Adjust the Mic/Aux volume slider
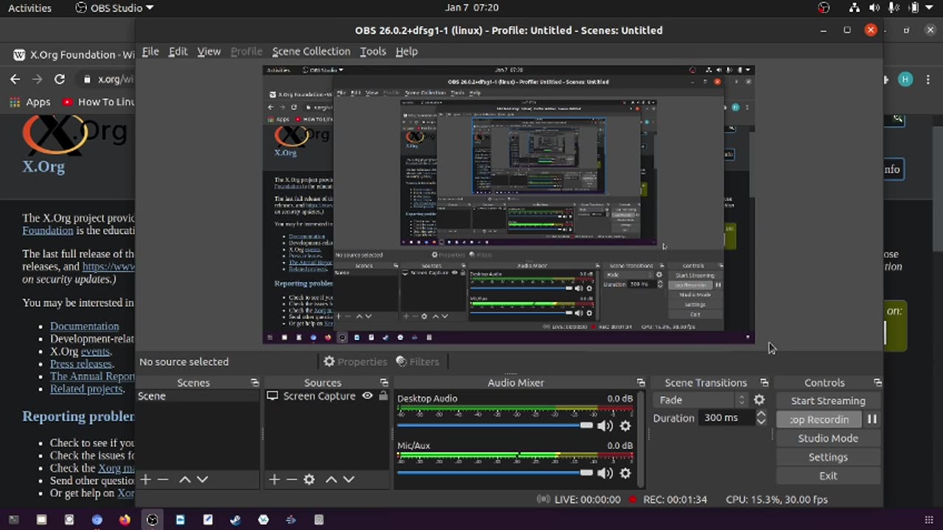The image size is (943, 530). pos(495,473)
